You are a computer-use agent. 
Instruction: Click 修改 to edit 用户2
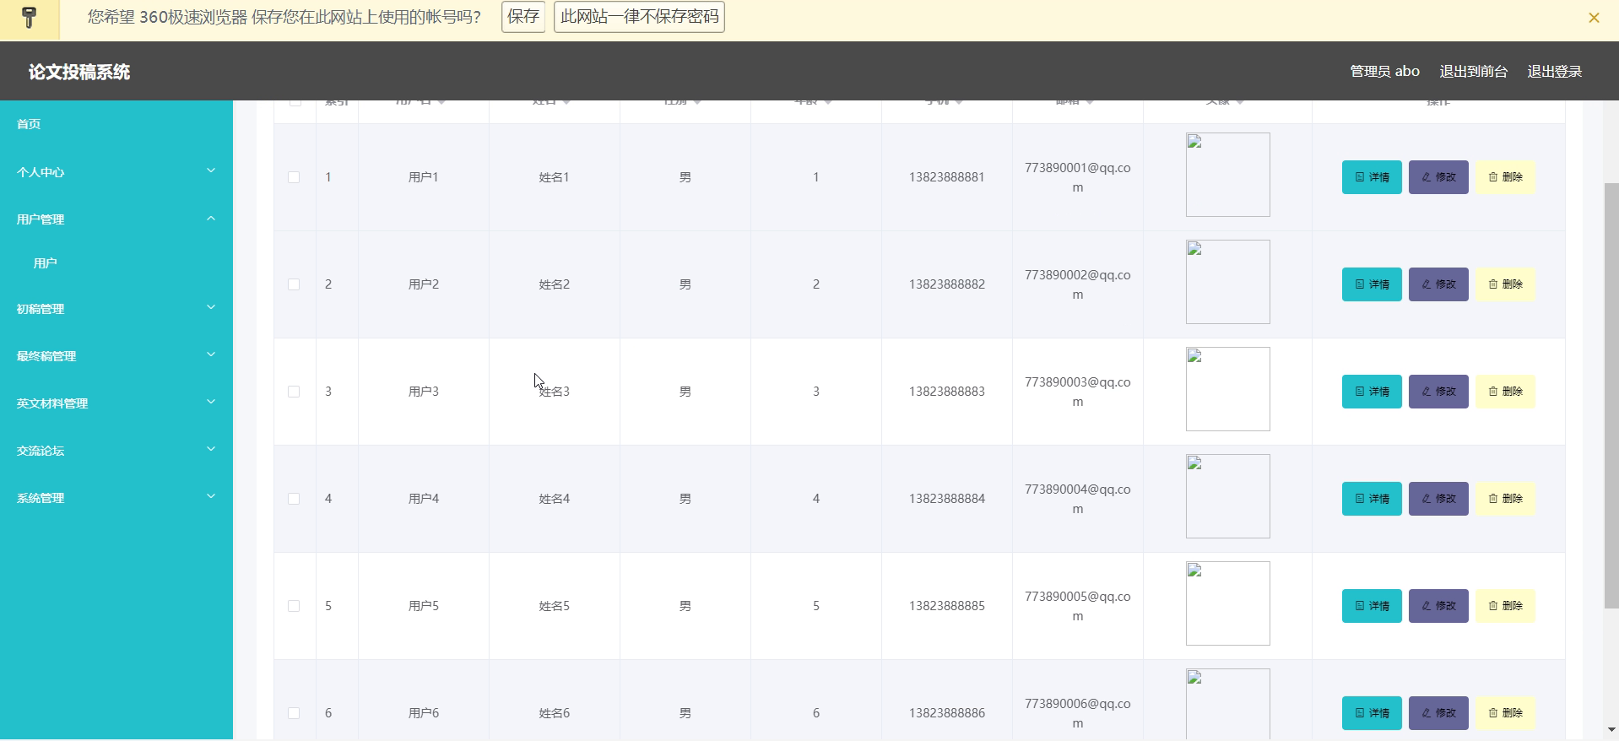pos(1438,284)
